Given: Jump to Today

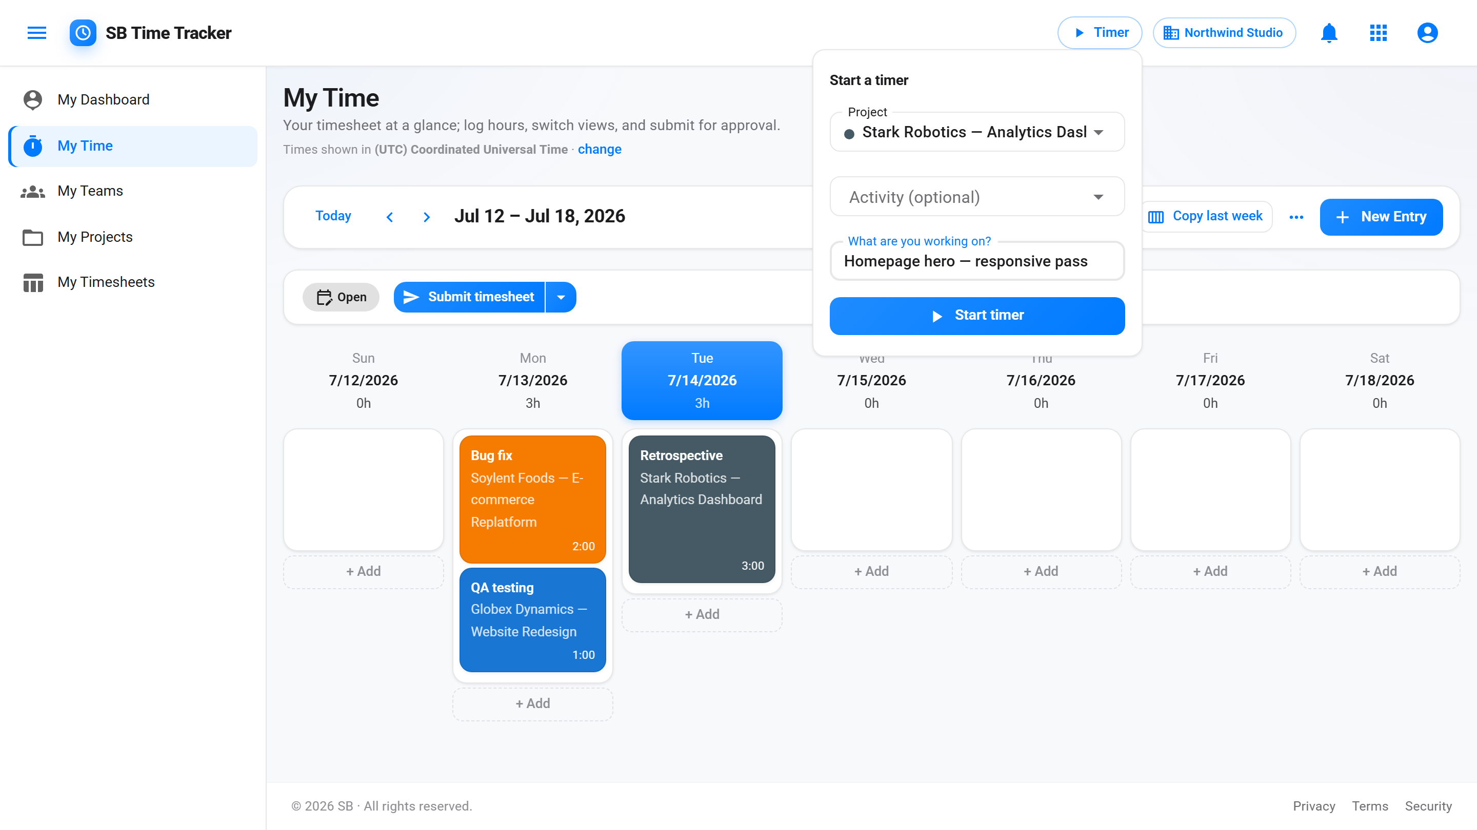Looking at the screenshot, I should [333, 216].
